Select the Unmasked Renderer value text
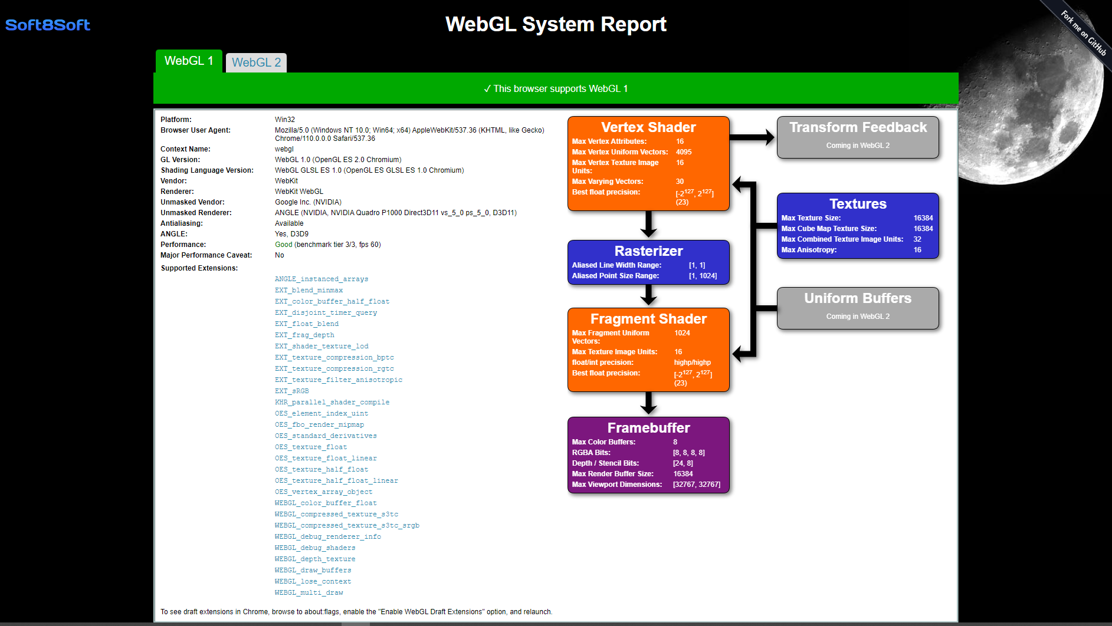Screen dimensions: 1112x626 click(396, 213)
